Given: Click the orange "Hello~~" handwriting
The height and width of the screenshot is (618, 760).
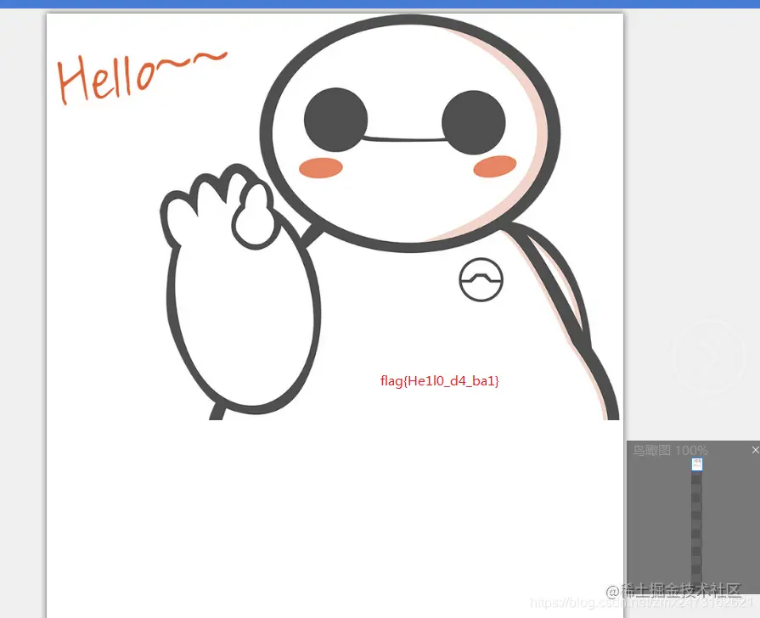Looking at the screenshot, I should [140, 76].
